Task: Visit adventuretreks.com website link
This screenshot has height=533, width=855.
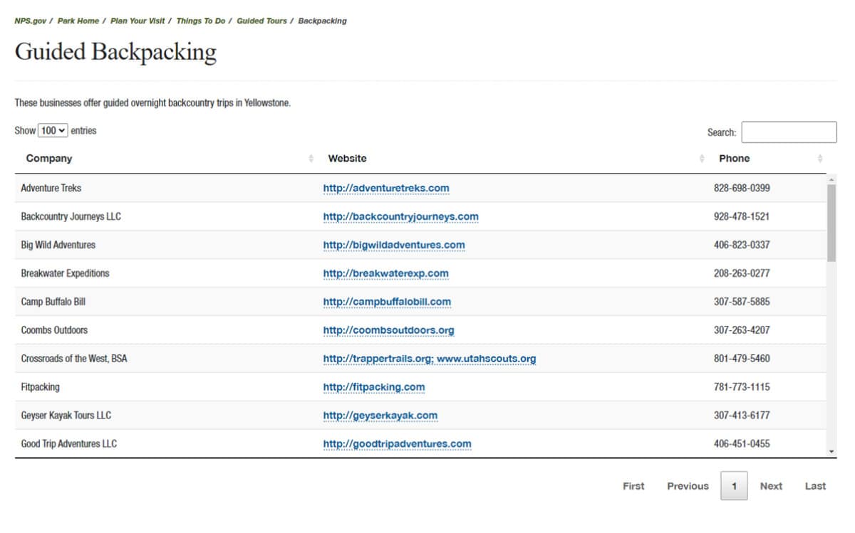Action: pyautogui.click(x=386, y=189)
